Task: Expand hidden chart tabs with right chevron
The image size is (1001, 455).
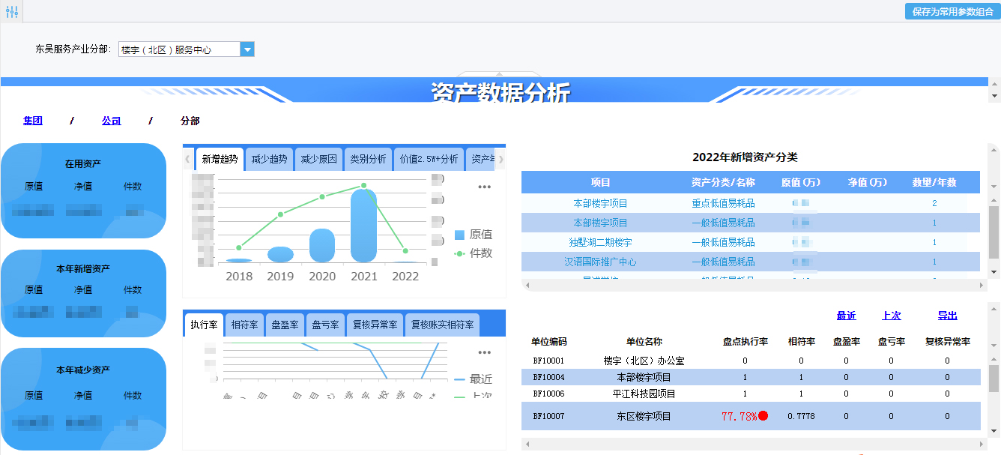Action: coord(502,158)
